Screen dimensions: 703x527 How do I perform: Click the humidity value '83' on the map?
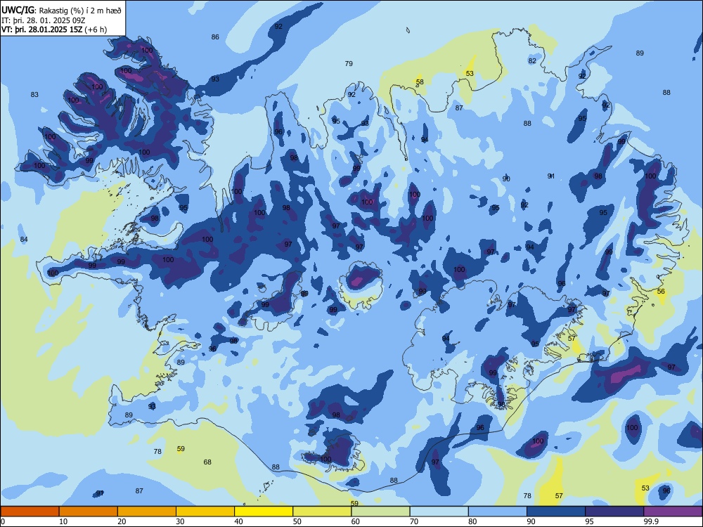pos(34,95)
